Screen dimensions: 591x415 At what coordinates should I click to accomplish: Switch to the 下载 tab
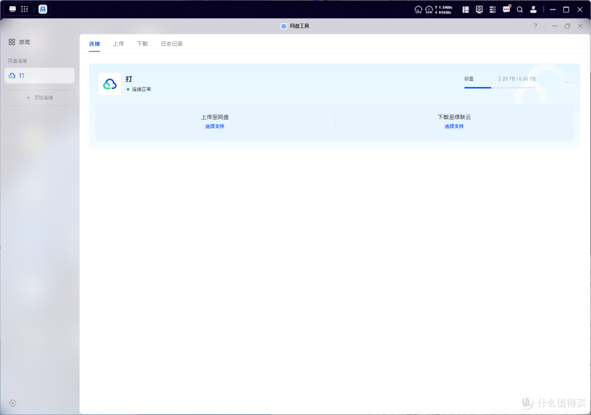[142, 44]
